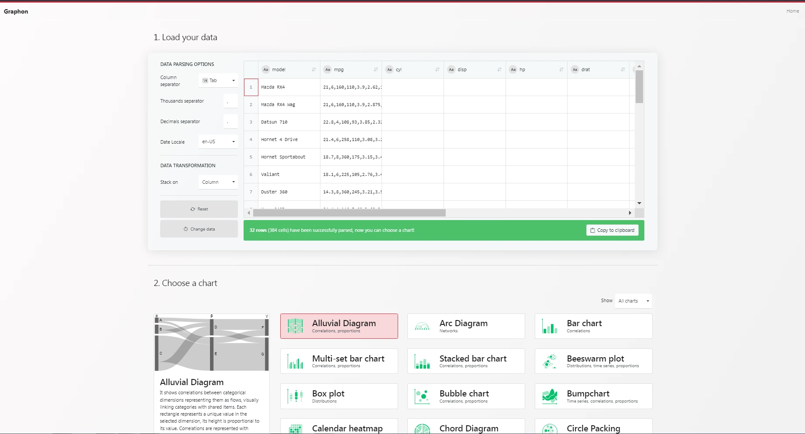Click the Copy to clipboard button
805x434 pixels.
point(612,230)
